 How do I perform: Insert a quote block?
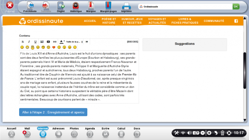click(x=87, y=42)
